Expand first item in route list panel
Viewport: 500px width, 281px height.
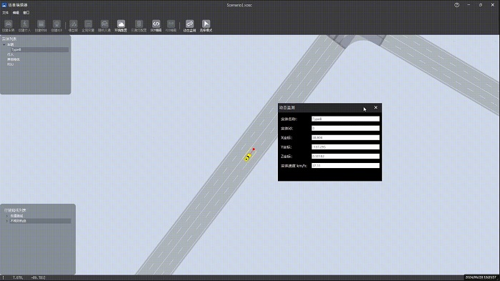[x=7, y=216]
